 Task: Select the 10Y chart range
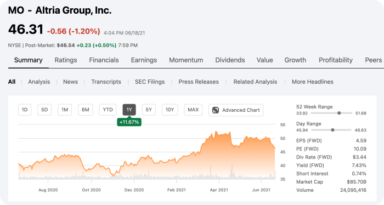(x=170, y=110)
